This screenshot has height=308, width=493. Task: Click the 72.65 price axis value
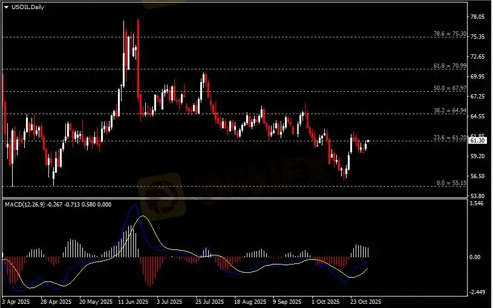click(478, 57)
